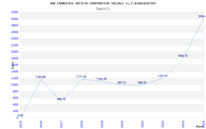Select the 1200 y-axis value
The image size is (206, 129).
pos(15,78)
